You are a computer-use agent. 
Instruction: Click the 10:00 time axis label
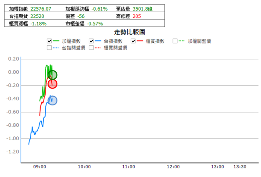[84, 167]
